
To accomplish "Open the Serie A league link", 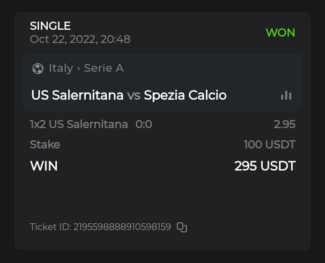I will click(104, 68).
